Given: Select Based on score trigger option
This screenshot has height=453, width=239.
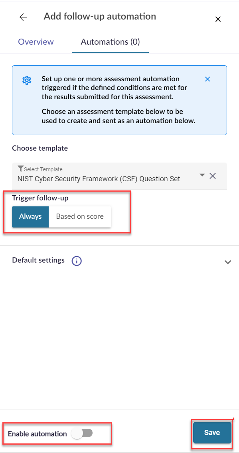Looking at the screenshot, I should pos(80,216).
